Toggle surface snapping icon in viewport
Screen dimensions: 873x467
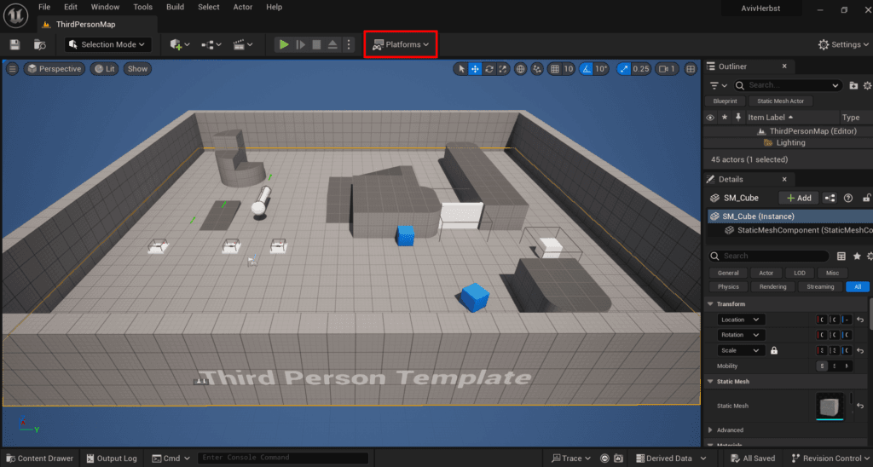(537, 69)
